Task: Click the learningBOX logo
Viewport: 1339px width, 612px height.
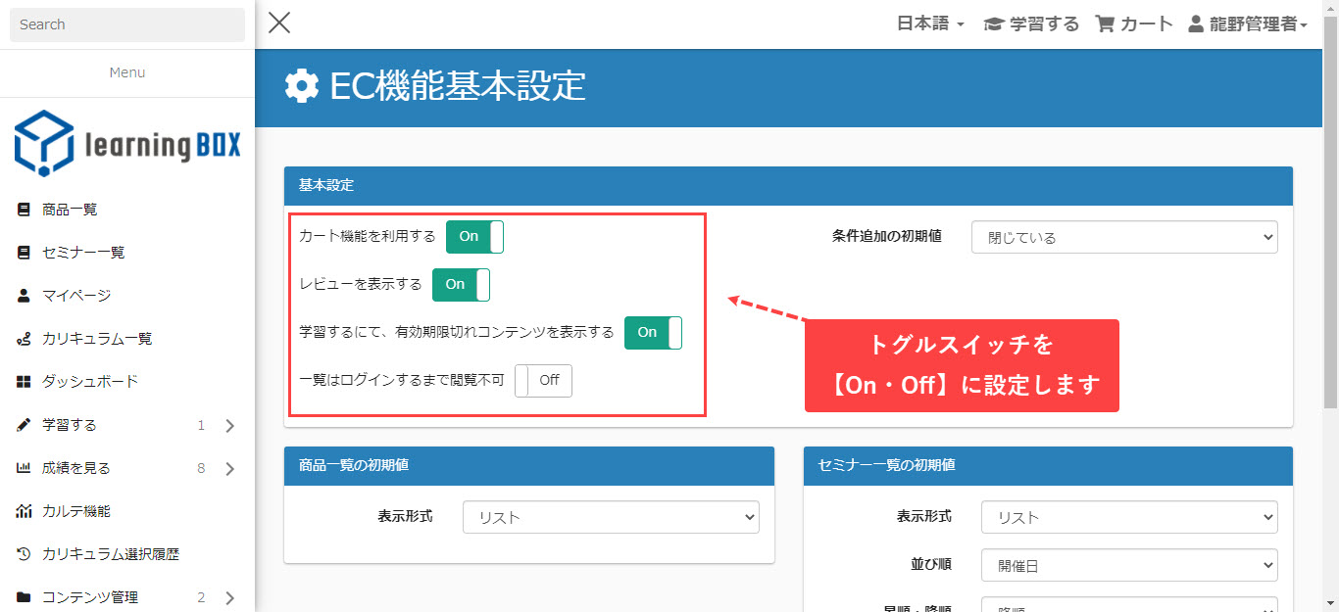Action: coord(127,144)
